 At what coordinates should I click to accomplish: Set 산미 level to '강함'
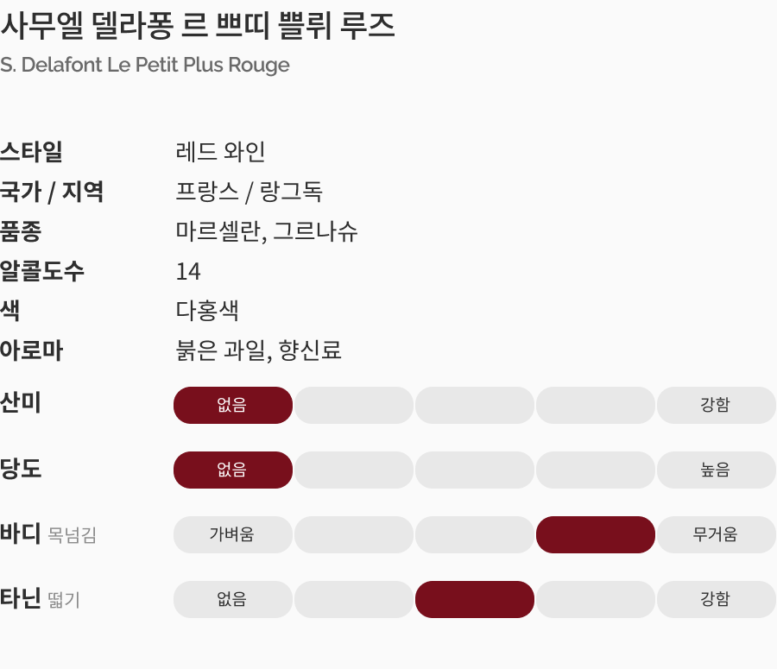[716, 405]
